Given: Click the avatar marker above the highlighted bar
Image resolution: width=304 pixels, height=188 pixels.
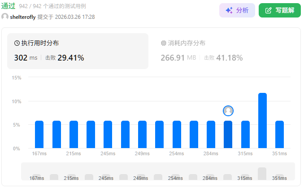Looking at the screenshot, I should tap(228, 111).
